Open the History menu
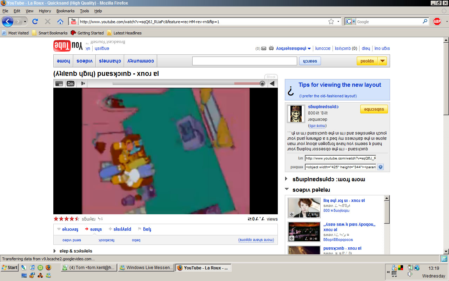 [45, 11]
